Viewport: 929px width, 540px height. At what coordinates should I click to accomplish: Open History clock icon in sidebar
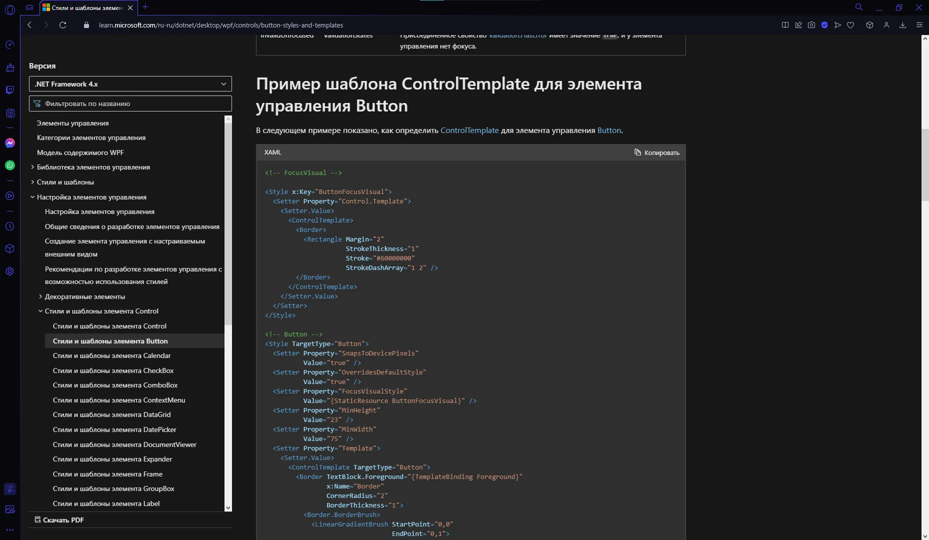pyautogui.click(x=10, y=226)
